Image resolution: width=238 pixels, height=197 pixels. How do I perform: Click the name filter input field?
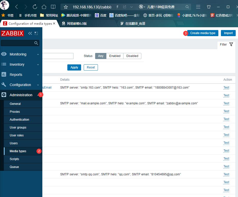[x=58, y=56]
